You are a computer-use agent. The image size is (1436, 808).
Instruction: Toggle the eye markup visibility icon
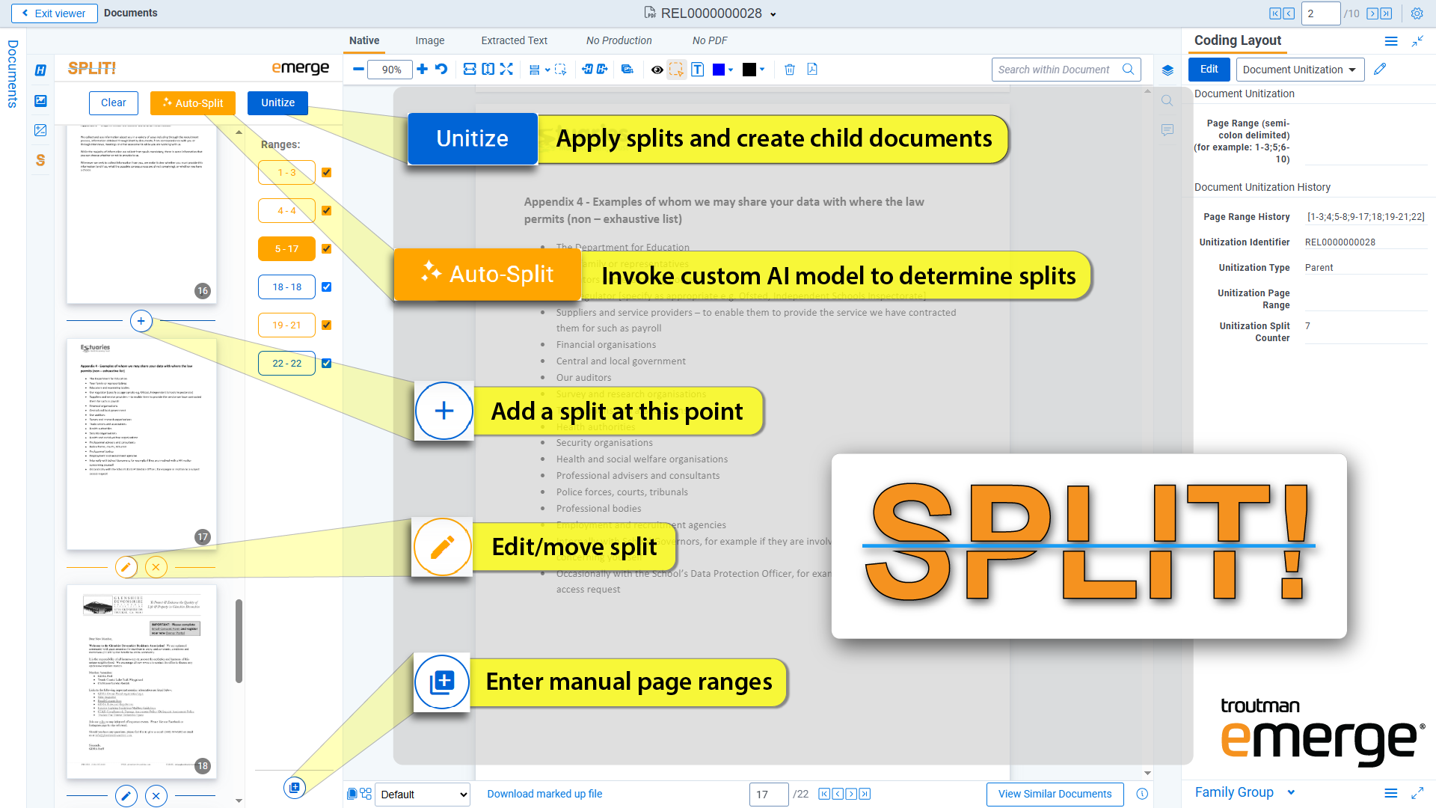pyautogui.click(x=657, y=70)
